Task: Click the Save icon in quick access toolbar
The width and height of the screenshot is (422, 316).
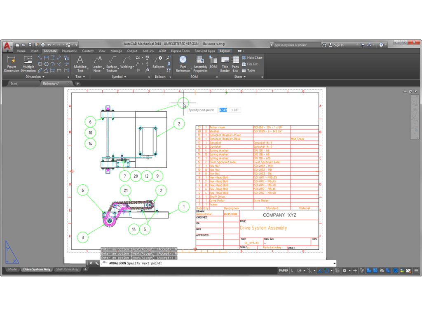Action: (30, 45)
